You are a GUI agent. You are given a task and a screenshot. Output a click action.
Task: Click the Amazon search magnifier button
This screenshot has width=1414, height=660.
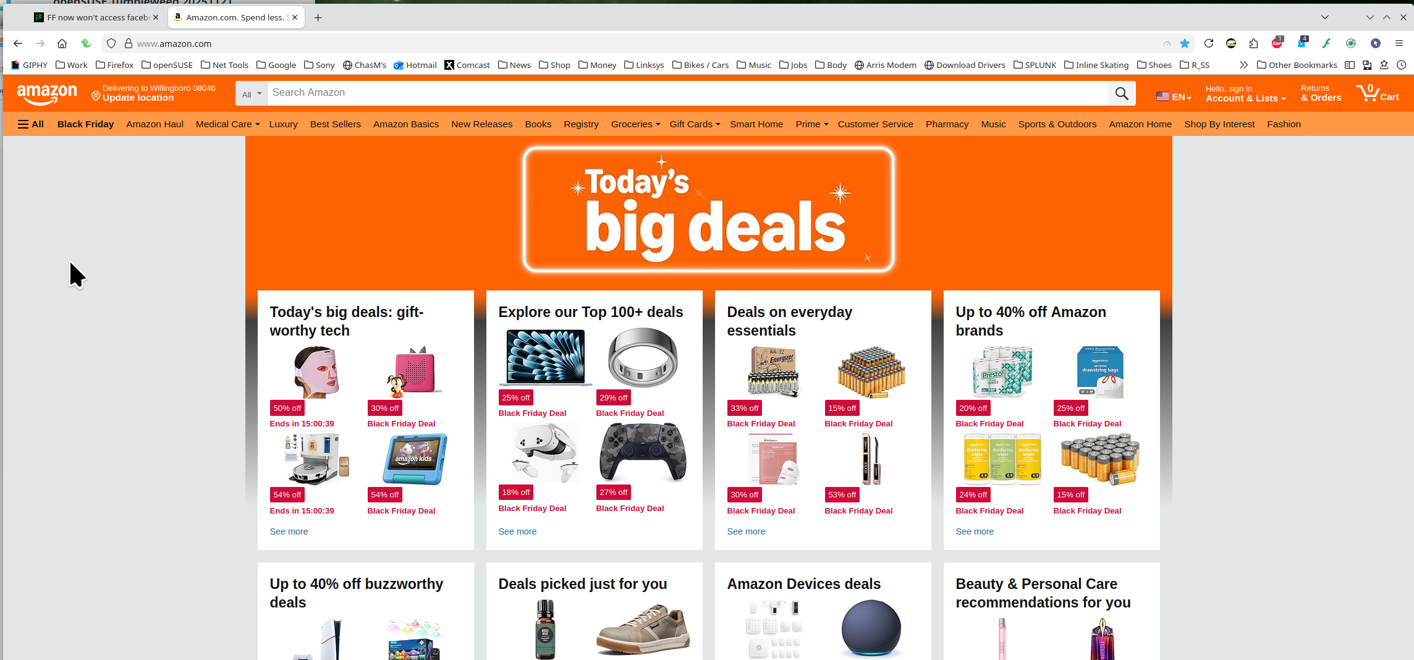click(1122, 93)
